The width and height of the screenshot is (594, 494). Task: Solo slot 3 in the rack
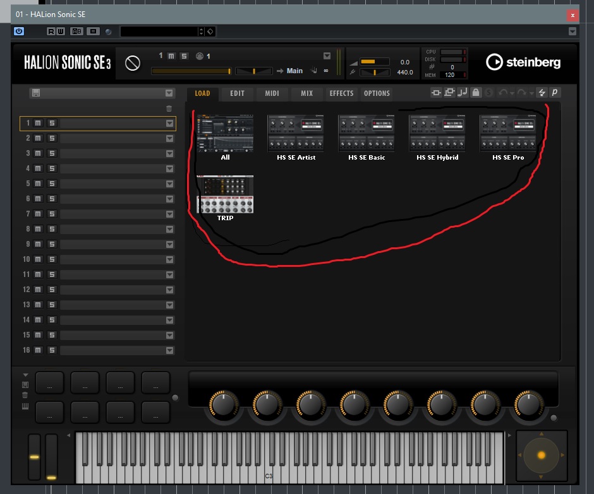pos(52,153)
